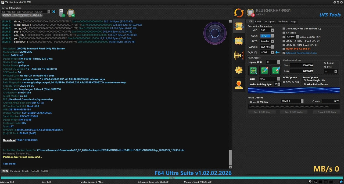The image size is (344, 184).
Task: Toggle Automatic Reconnection Loop checkbox
Action: click(x=284, y=53)
